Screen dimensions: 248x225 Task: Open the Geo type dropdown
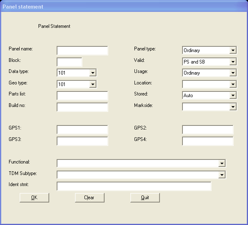77,84
